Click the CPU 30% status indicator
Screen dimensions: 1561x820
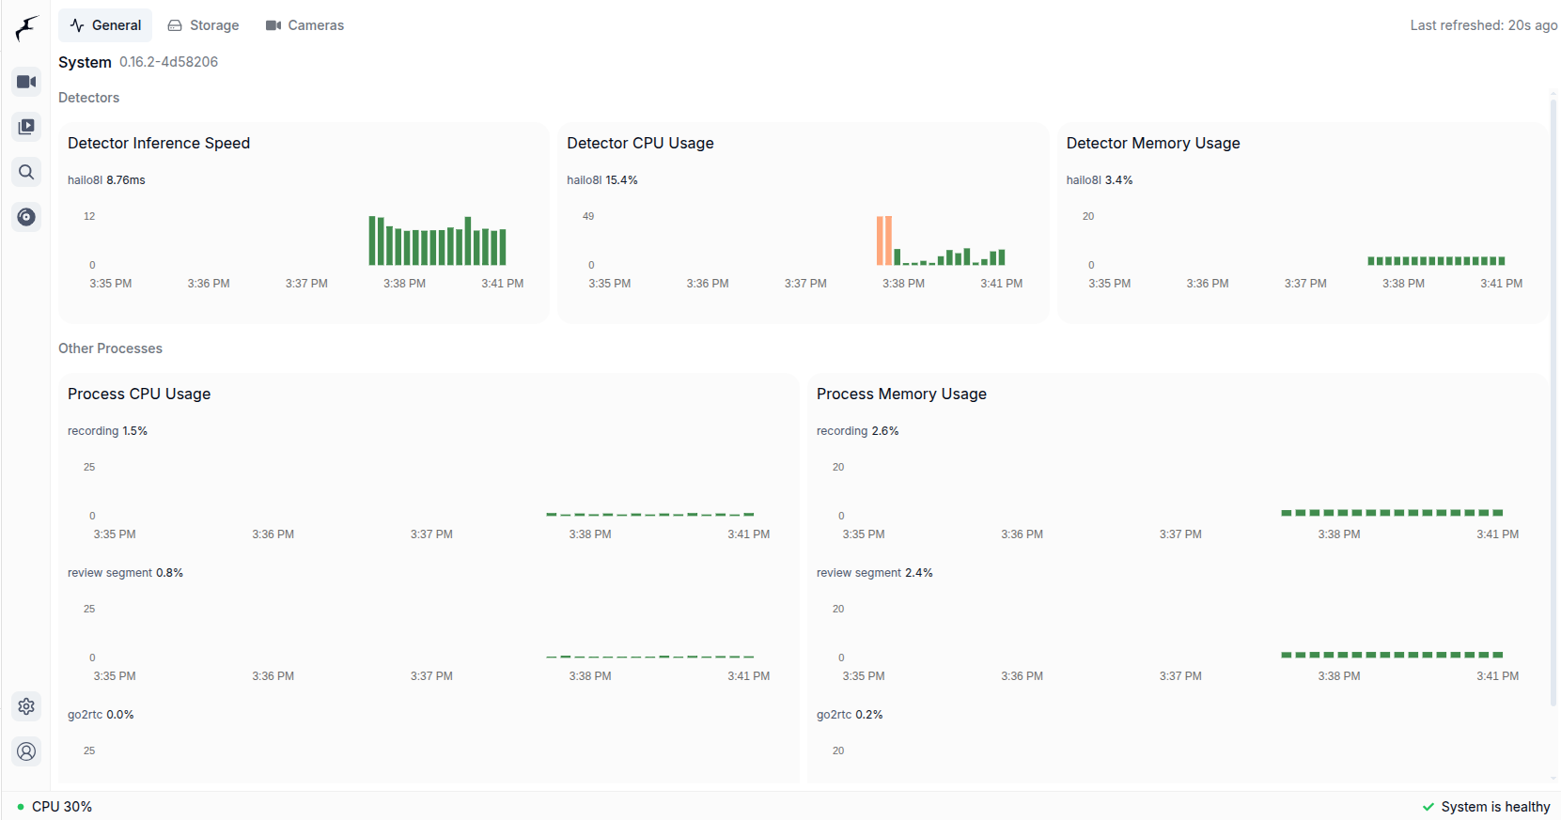pos(55,807)
